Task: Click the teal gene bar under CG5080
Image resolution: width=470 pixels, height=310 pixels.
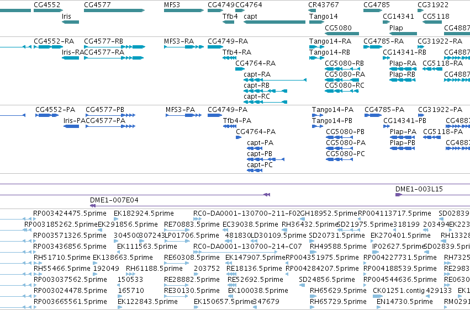Action: pyautogui.click(x=342, y=34)
